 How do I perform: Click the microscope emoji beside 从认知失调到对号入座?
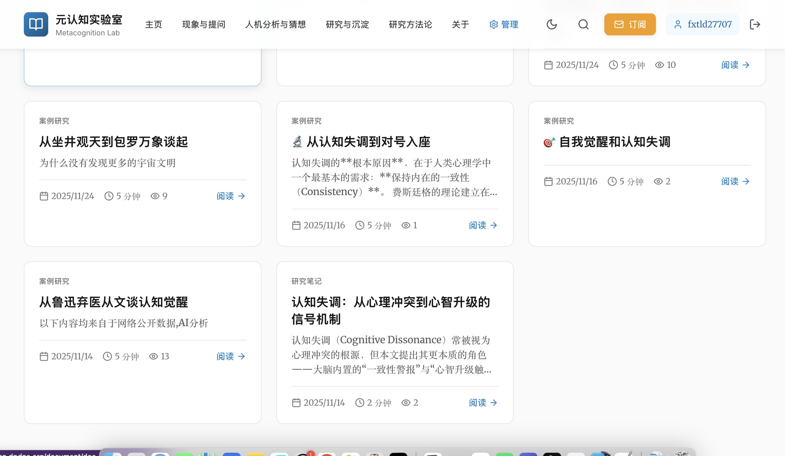point(297,142)
